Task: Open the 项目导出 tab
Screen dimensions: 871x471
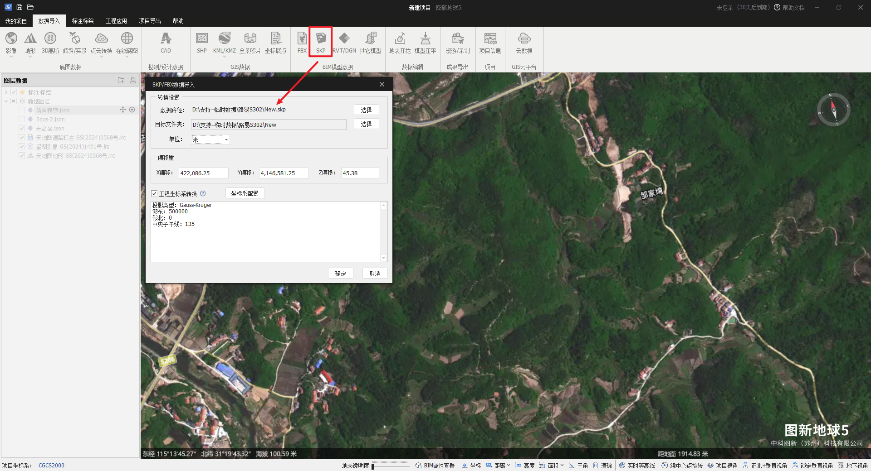Action: [150, 21]
